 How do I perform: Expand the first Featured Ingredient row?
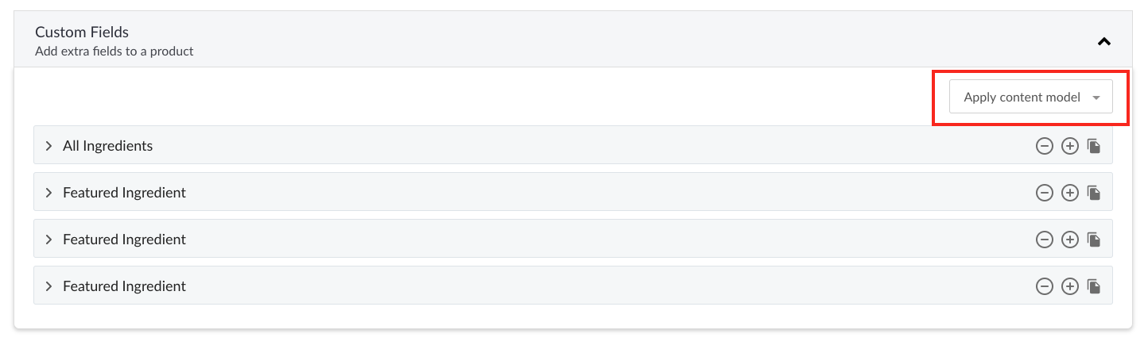48,193
